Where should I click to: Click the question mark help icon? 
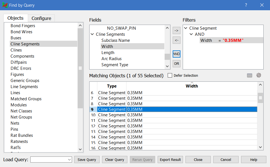246,5
